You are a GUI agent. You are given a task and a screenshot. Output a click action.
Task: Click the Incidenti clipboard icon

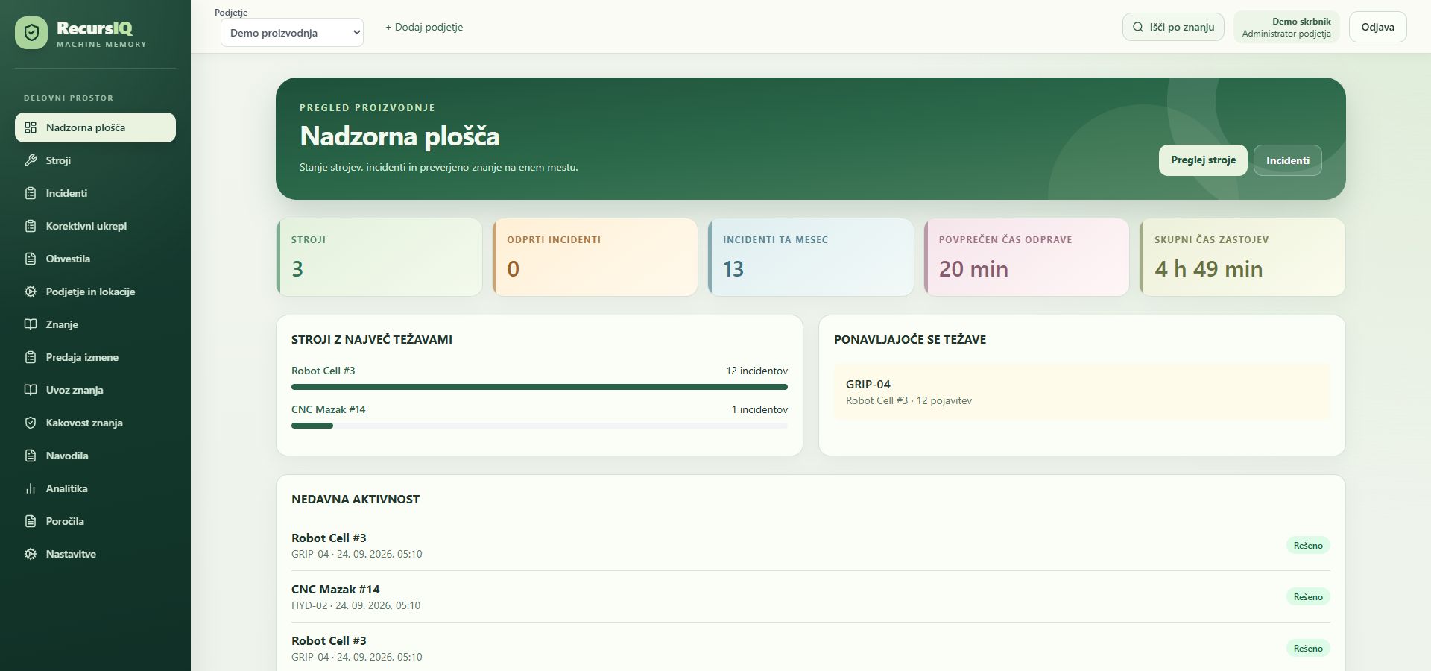(x=31, y=193)
